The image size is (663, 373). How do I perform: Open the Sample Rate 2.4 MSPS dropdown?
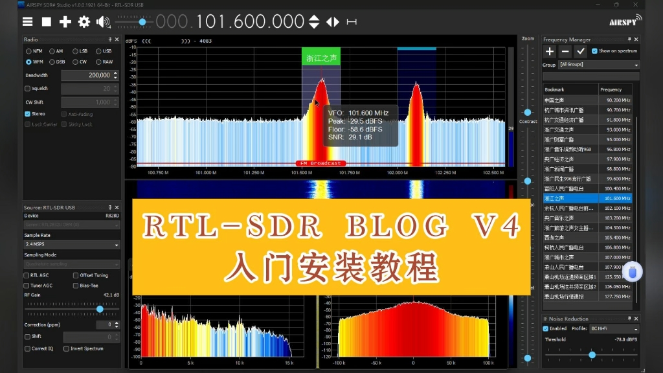(x=72, y=244)
